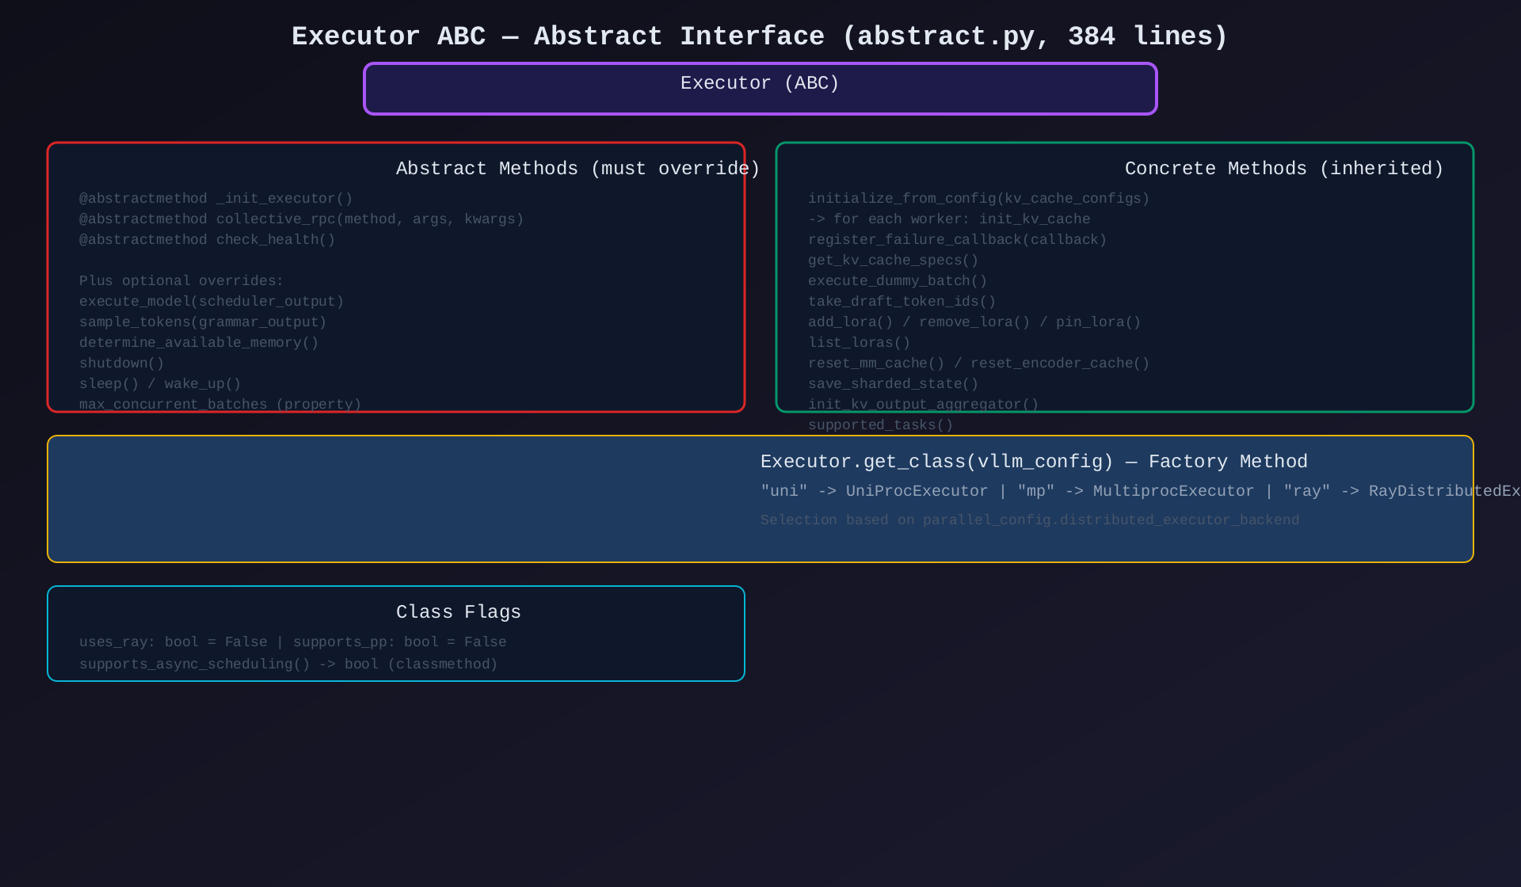This screenshot has height=887, width=1521.
Task: Click get_kv_cache_specs() line
Action: click(893, 261)
